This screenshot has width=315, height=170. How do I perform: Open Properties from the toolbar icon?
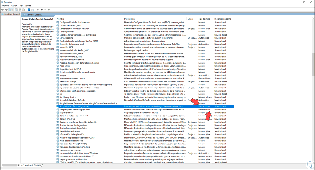16,10
